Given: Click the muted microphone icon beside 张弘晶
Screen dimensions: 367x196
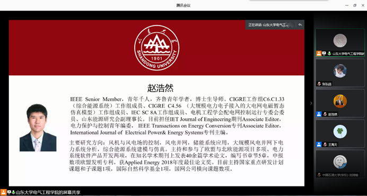Looking at the screenshot, I should [319, 84].
